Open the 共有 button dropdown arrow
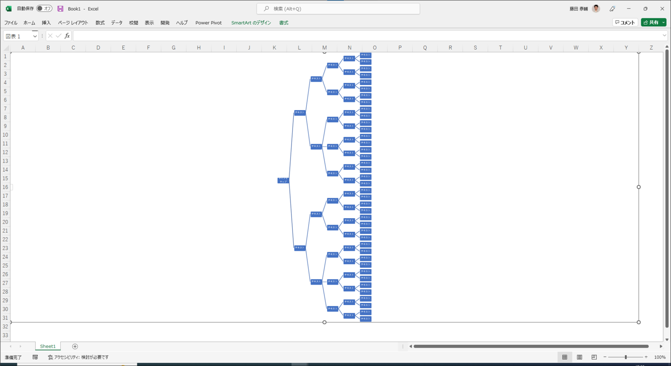Screen dimensions: 671x366 click(663, 22)
